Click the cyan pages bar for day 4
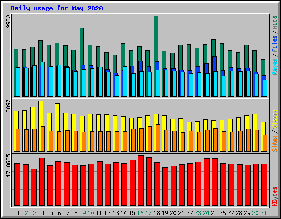 click(x=43, y=79)
